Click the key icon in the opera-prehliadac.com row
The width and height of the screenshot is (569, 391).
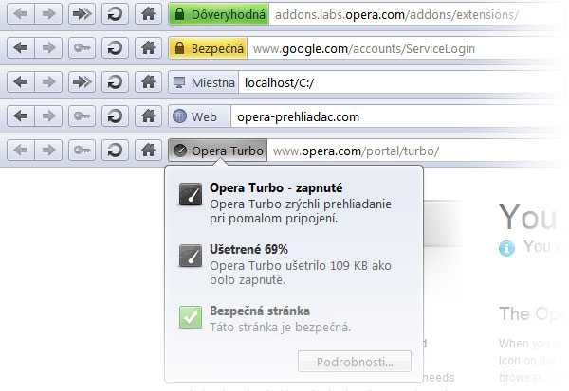(82, 116)
